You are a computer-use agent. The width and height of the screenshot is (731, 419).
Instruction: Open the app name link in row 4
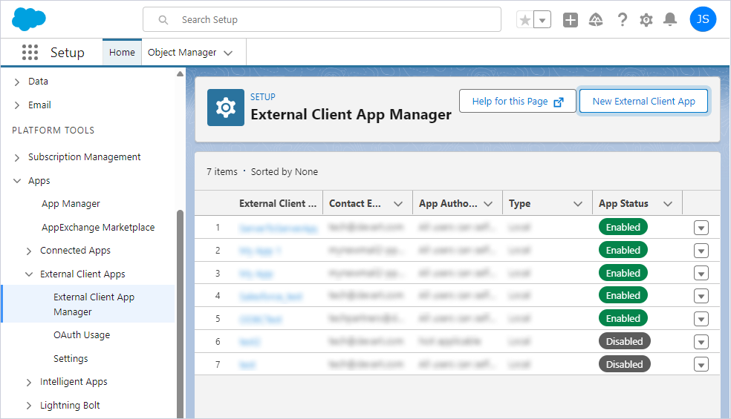tap(271, 297)
